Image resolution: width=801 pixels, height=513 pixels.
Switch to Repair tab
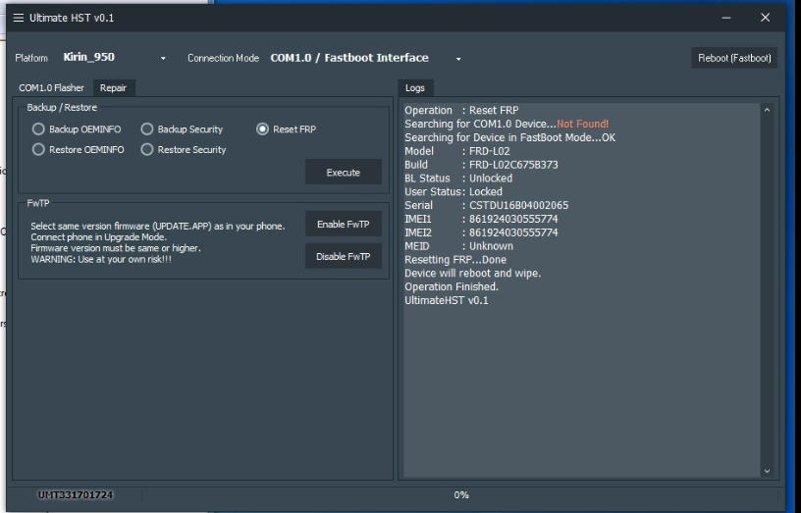tap(113, 88)
